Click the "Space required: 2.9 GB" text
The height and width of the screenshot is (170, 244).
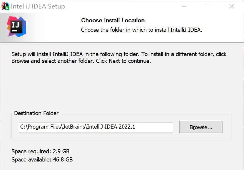40,152
